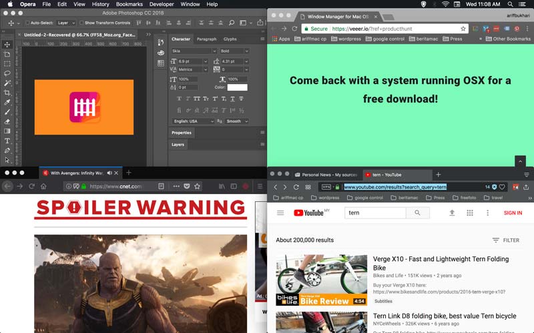This screenshot has width=534, height=333.
Task: Click the YouTube upload arrow icon
Action: [x=452, y=212]
